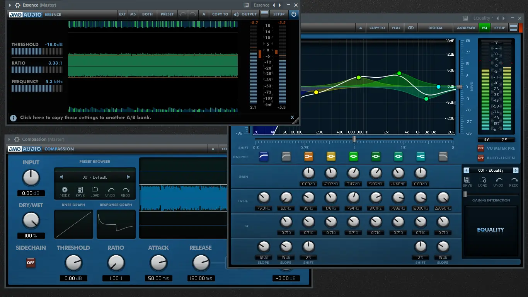528x297 pixels.
Task: Click Load icon in Compassion preset browser
Action: click(x=95, y=191)
